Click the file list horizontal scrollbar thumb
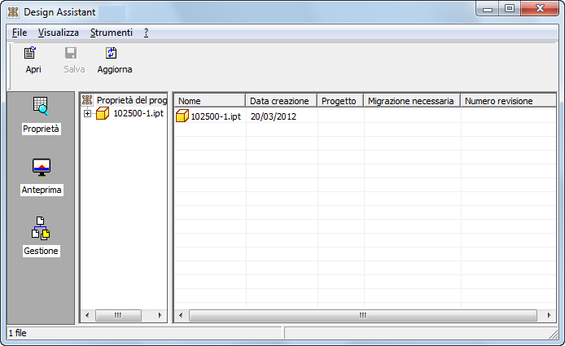Image resolution: width=565 pixels, height=346 pixels. click(363, 315)
